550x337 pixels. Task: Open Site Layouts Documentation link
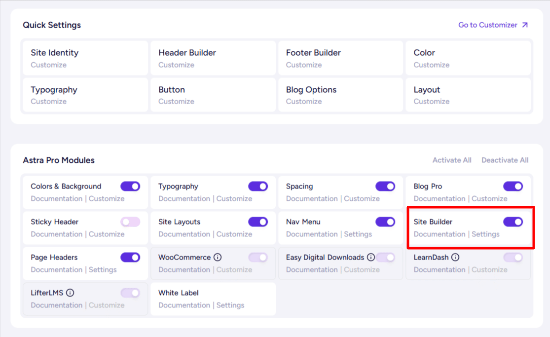[x=184, y=234]
